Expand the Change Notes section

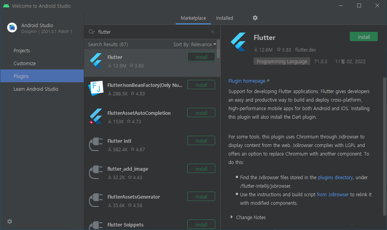tap(248, 217)
